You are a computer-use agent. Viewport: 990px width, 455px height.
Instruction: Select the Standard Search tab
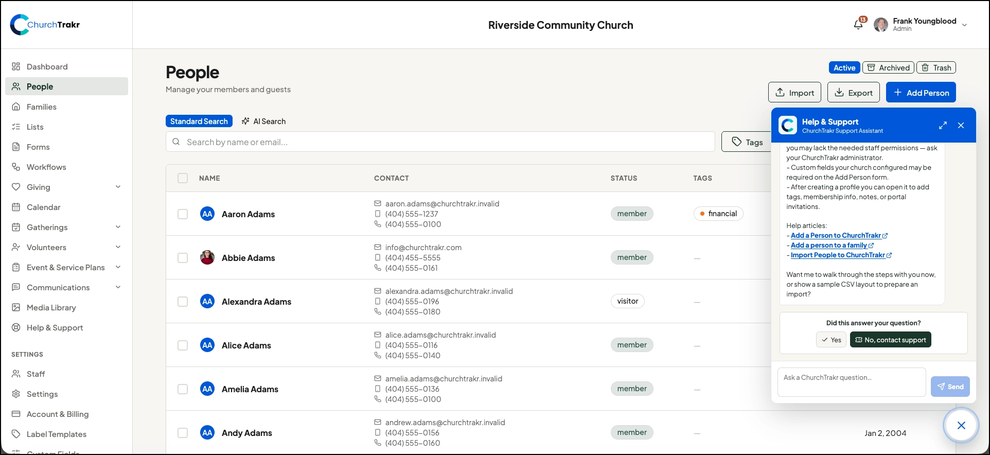click(199, 121)
